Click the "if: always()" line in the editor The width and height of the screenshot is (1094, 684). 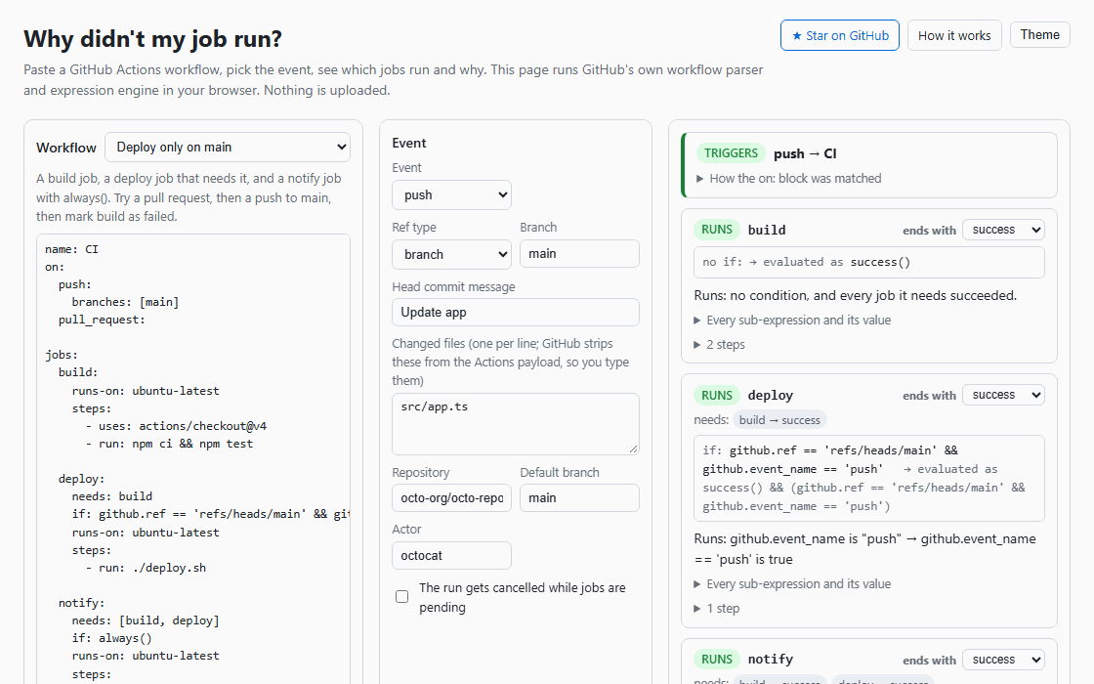pyautogui.click(x=111, y=638)
